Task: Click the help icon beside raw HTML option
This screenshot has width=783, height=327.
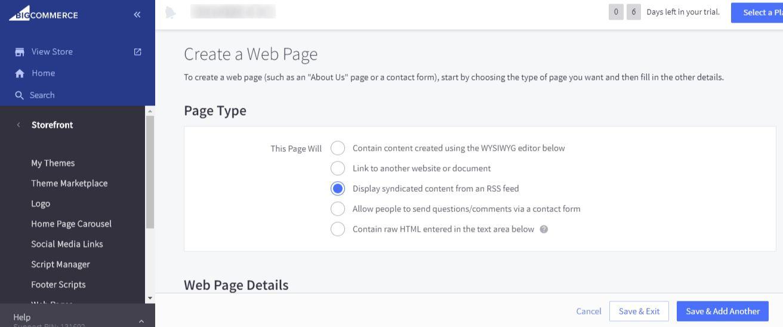Action: [x=544, y=229]
